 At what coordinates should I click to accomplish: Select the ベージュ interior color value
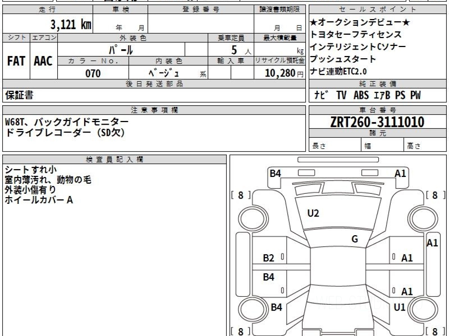[x=164, y=73]
